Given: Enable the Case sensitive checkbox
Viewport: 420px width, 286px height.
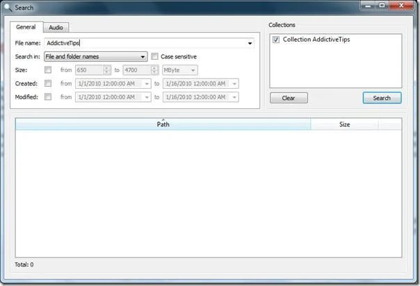Looking at the screenshot, I should 154,56.
